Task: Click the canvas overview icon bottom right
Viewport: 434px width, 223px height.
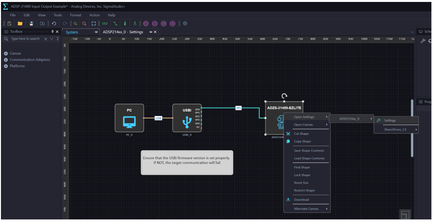Action: (x=405, y=215)
